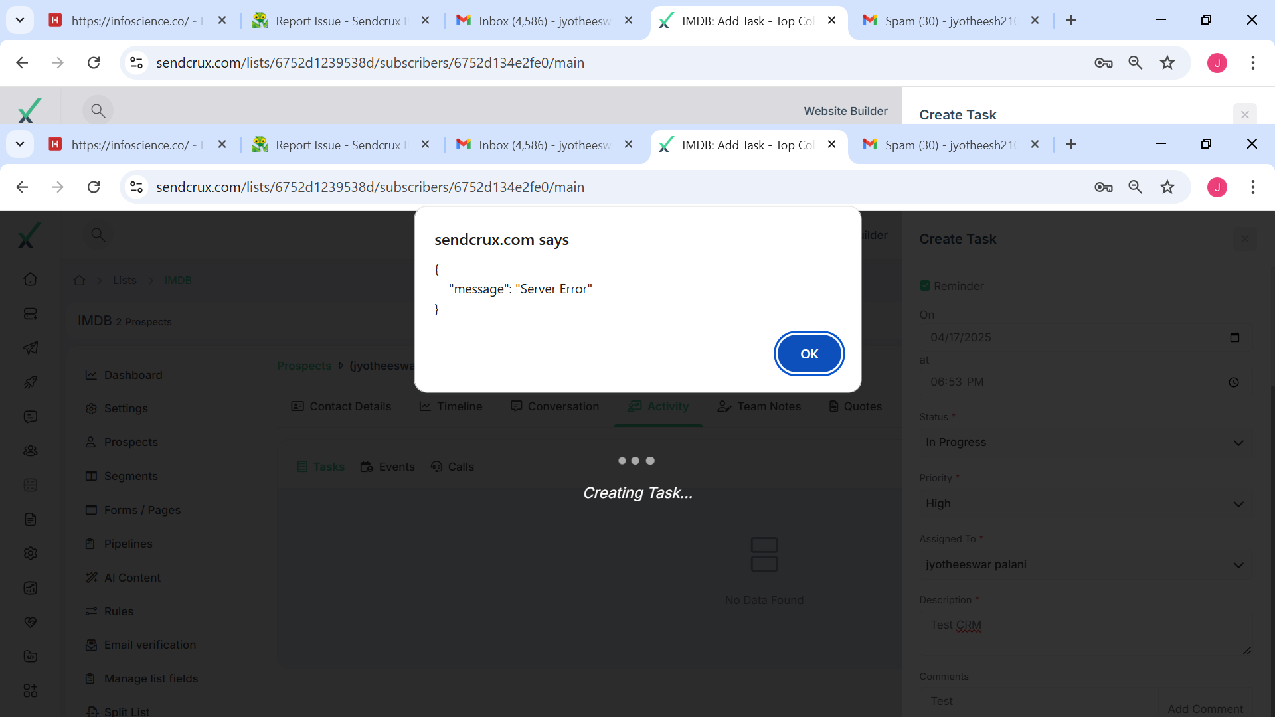Open the tab search dropdown arrow
Image resolution: width=1275 pixels, height=717 pixels.
click(20, 144)
